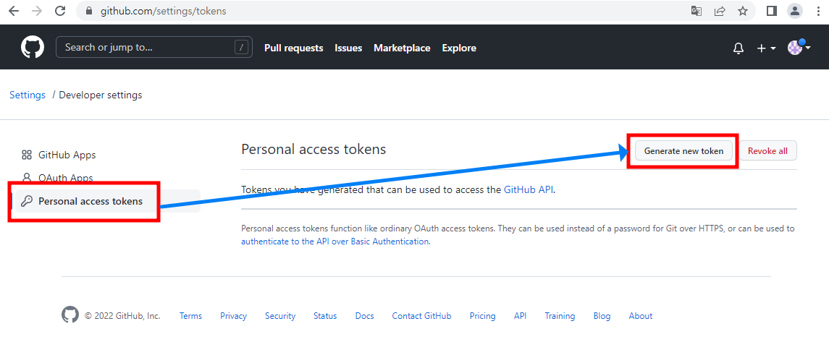The height and width of the screenshot is (342, 829).
Task: Open the notifications bell
Action: [738, 48]
